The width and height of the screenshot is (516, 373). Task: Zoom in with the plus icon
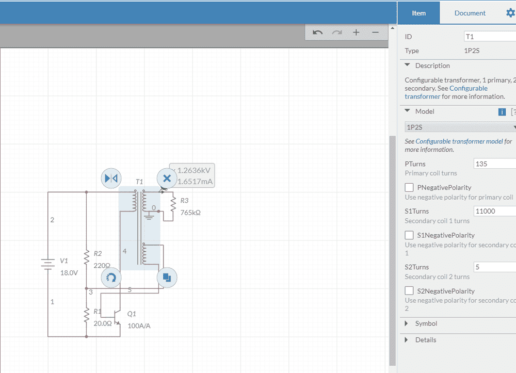[x=356, y=33]
